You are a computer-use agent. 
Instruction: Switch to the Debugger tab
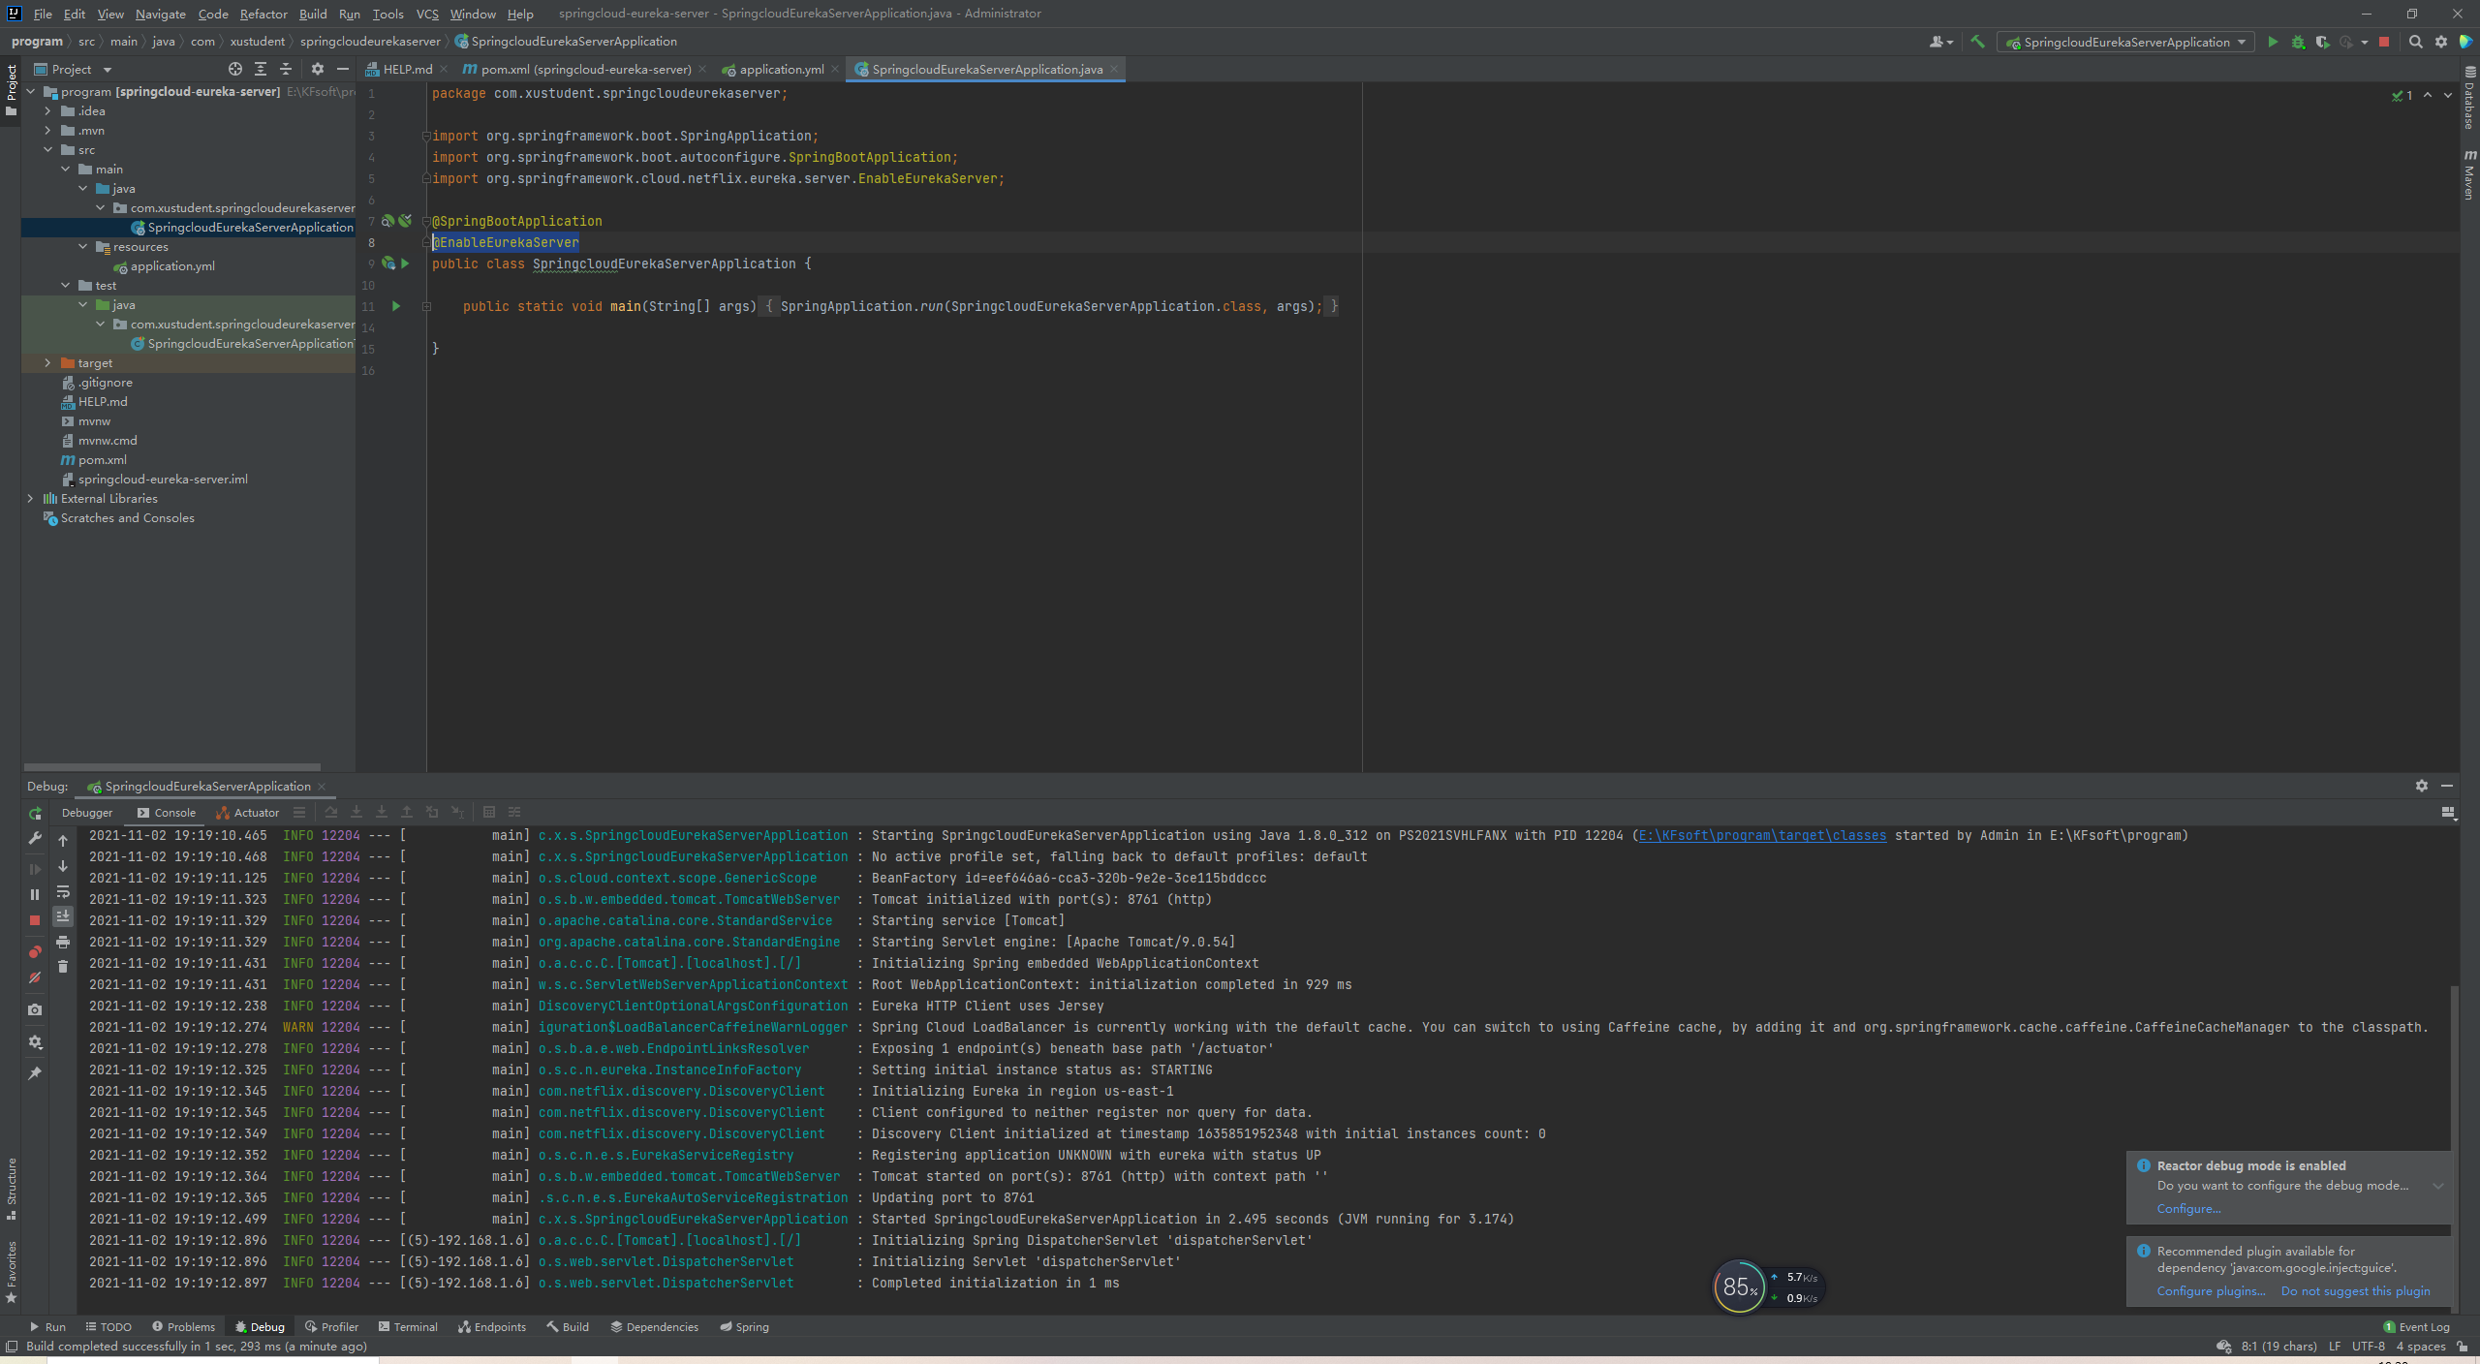tap(87, 813)
